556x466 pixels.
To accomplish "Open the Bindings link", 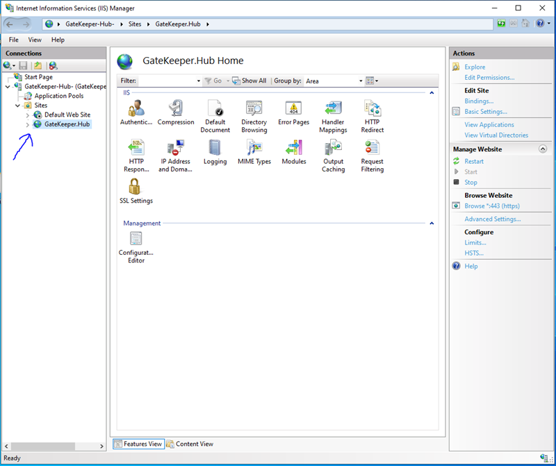I will 479,101.
